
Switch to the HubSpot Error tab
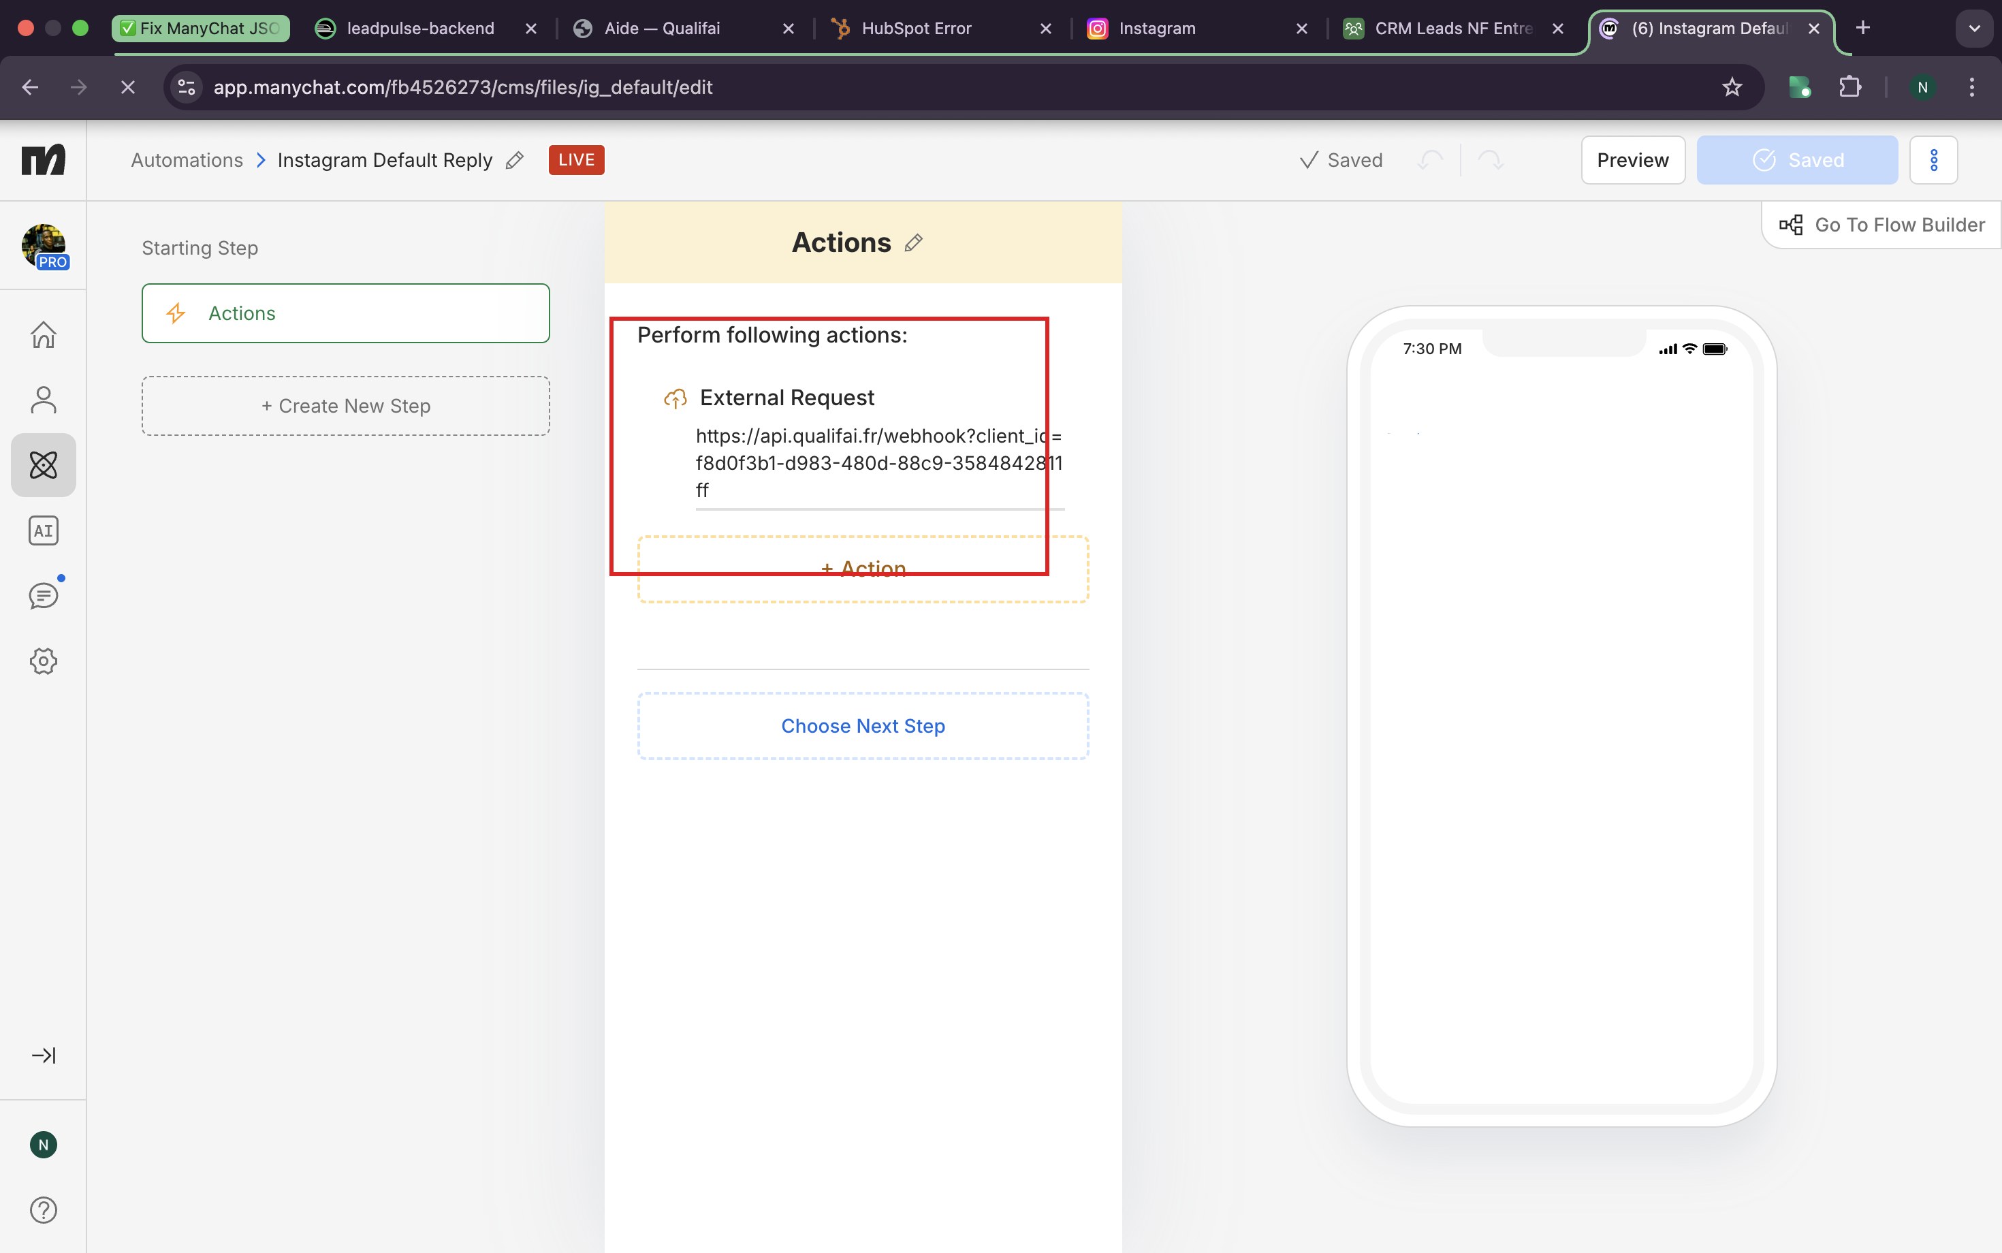click(915, 27)
